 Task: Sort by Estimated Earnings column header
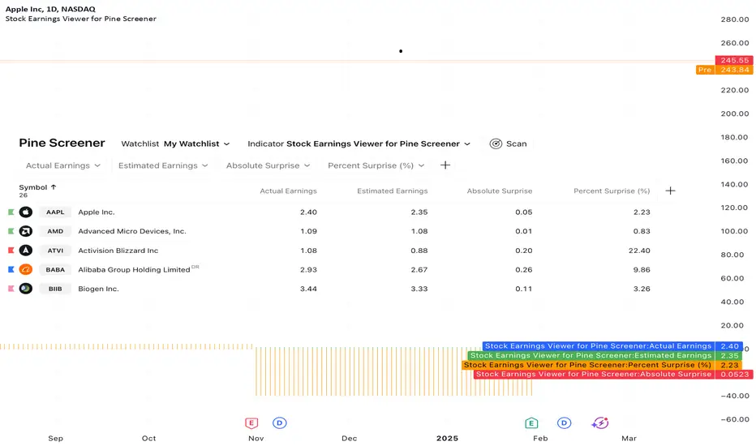pos(392,191)
